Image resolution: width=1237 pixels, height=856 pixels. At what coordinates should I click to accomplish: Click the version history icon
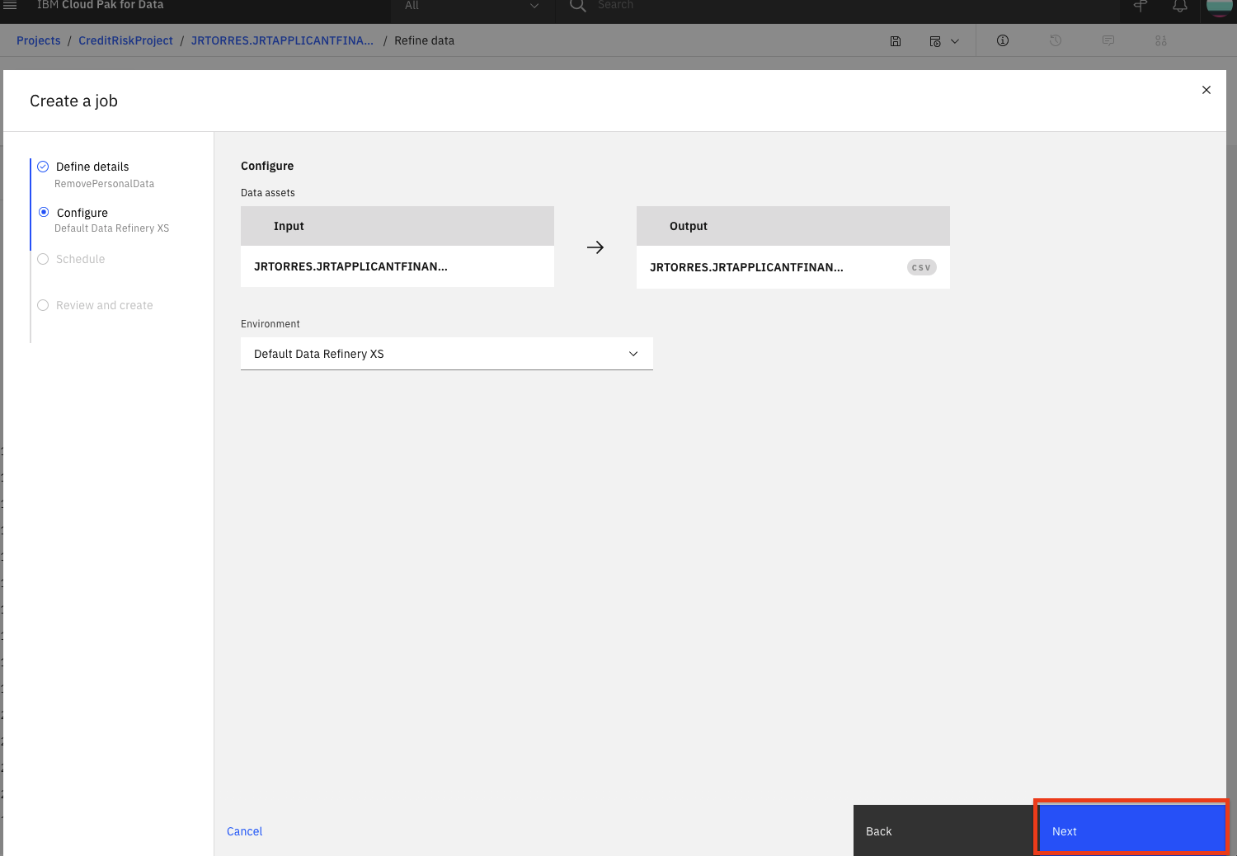point(1056,40)
